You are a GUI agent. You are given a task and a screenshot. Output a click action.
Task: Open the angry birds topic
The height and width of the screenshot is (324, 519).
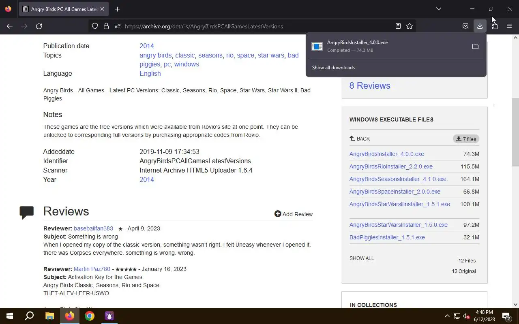[x=156, y=55]
